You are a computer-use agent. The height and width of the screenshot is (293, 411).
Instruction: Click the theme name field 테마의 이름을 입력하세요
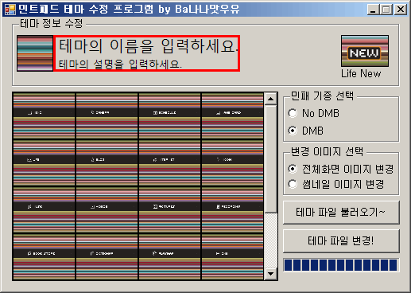pos(148,45)
